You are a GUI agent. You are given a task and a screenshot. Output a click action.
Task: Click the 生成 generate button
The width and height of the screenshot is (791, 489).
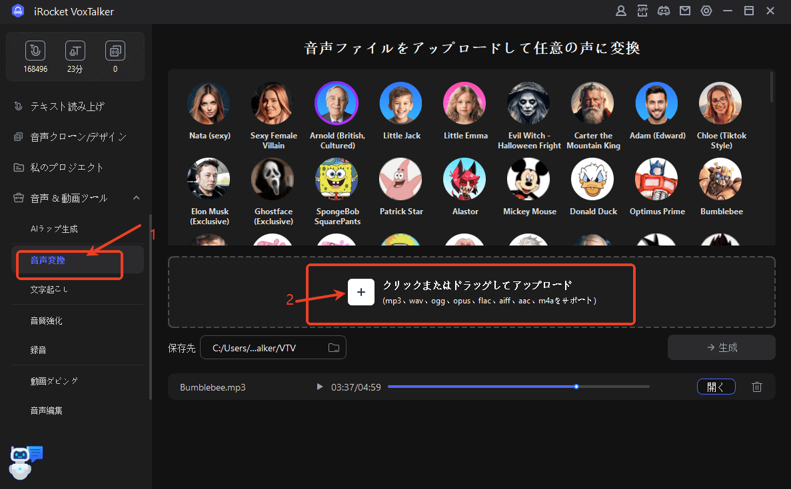tap(722, 347)
